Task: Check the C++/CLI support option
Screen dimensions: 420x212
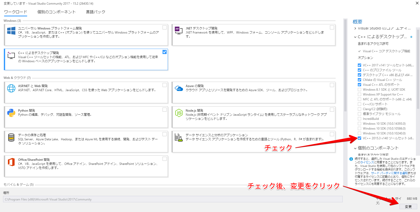Action: (359, 104)
